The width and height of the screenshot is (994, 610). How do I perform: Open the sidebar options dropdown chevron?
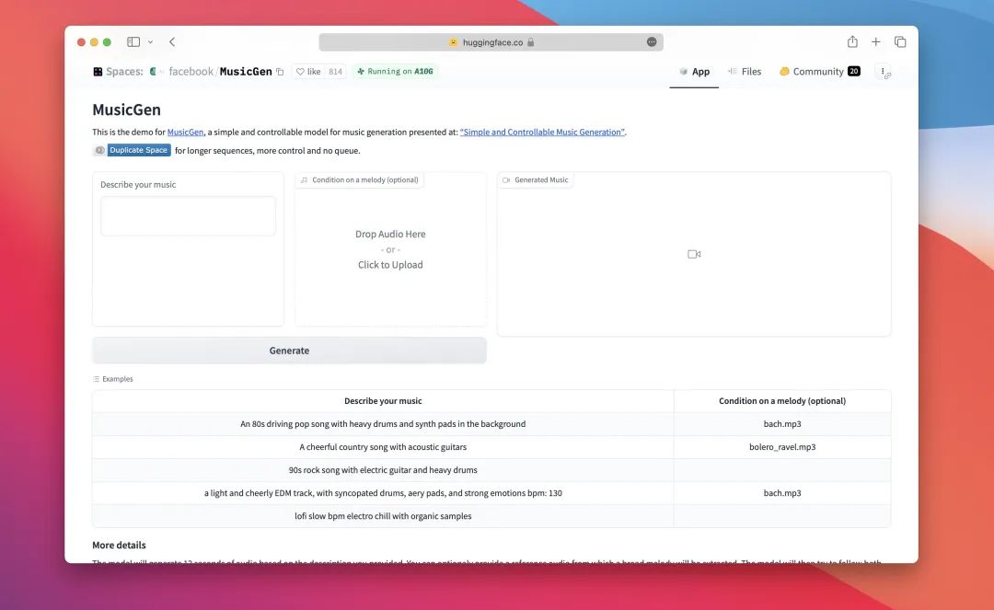pyautogui.click(x=150, y=41)
